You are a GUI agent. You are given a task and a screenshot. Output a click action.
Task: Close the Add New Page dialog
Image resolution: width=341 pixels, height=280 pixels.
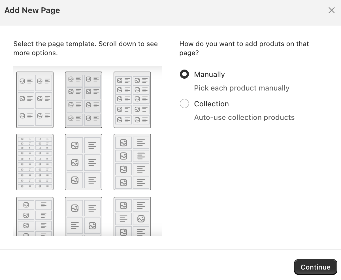pyautogui.click(x=331, y=10)
